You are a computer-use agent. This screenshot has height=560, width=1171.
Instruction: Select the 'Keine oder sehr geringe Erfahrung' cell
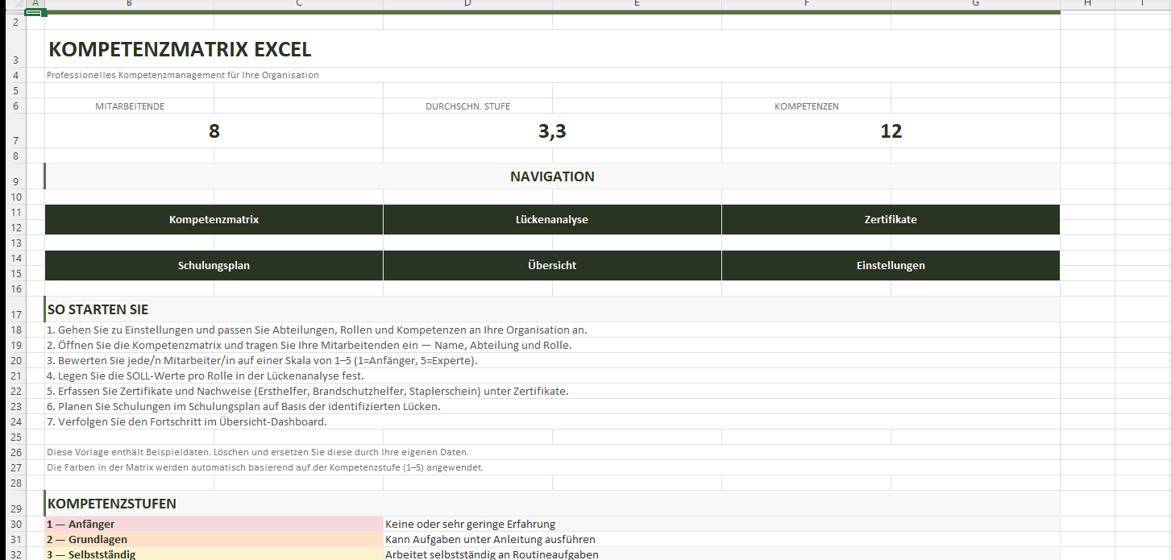click(471, 525)
